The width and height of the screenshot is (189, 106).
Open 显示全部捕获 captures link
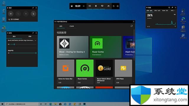click(14, 19)
